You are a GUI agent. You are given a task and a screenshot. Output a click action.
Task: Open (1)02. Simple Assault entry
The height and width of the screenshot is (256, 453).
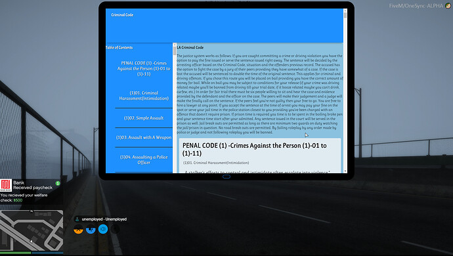pyautogui.click(x=144, y=118)
